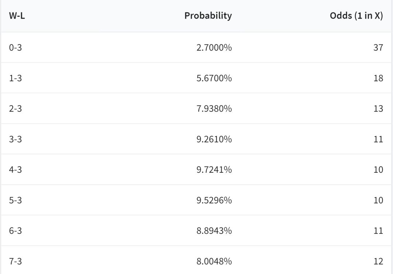The width and height of the screenshot is (393, 274).
Task: Click the Odds (1 in X) header
Action: click(x=356, y=16)
